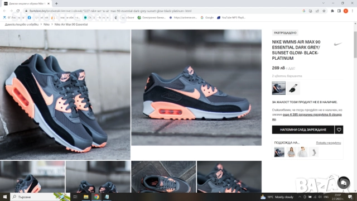Open a new tab with the plus icon

pyautogui.click(x=56, y=3)
